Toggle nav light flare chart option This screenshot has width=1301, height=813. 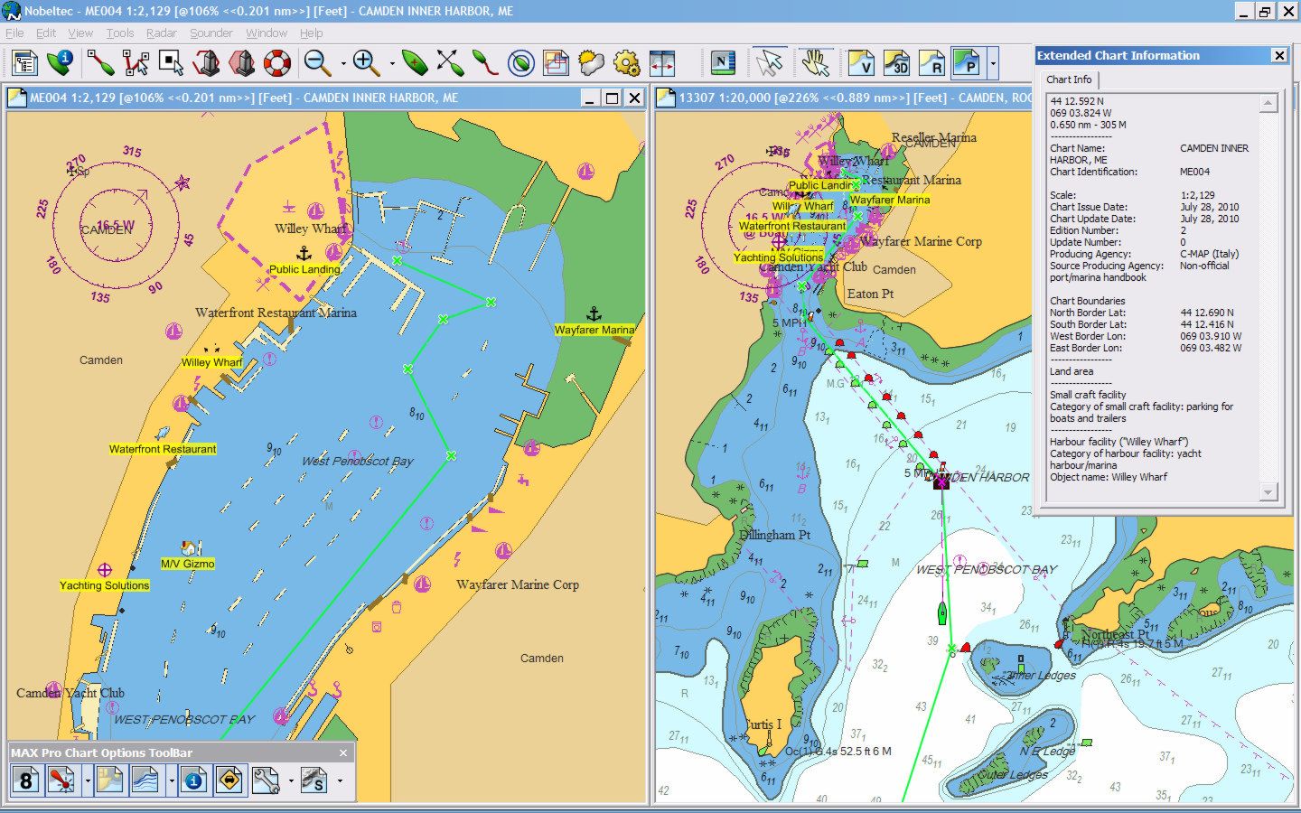click(x=61, y=780)
